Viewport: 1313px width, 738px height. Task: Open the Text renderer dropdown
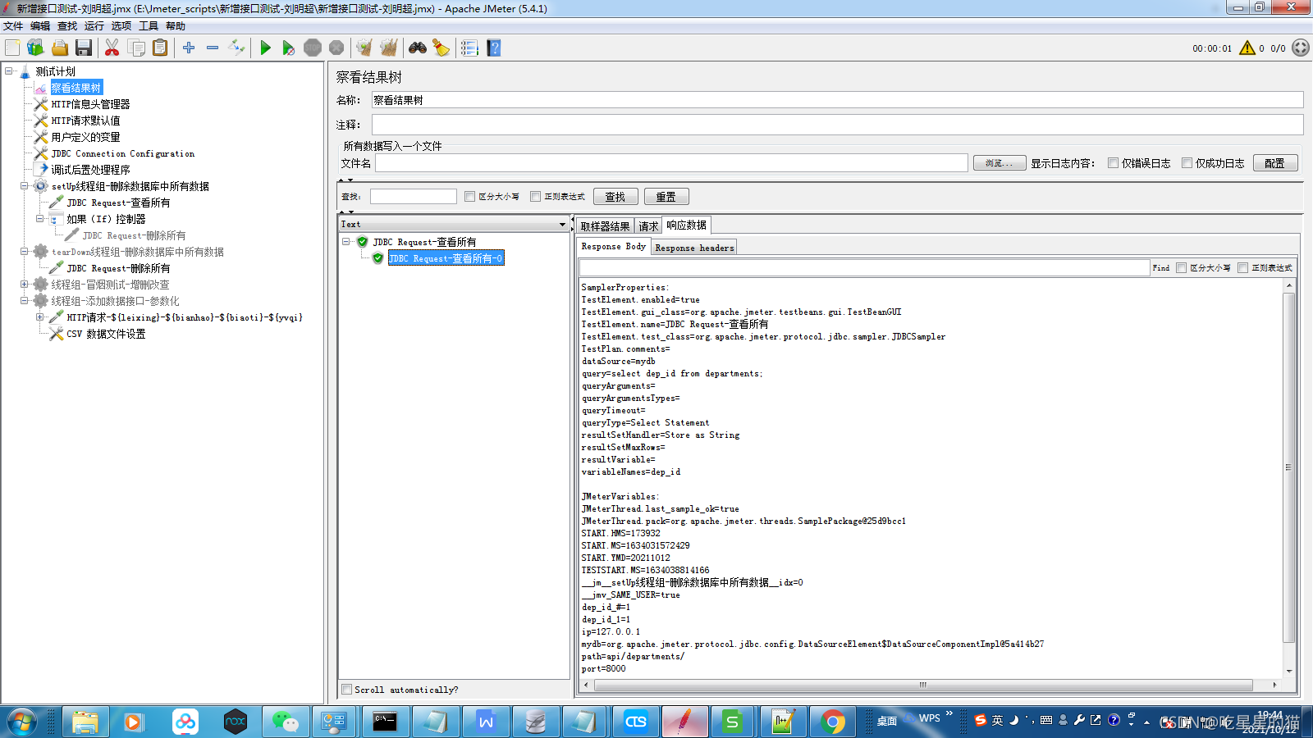point(454,224)
